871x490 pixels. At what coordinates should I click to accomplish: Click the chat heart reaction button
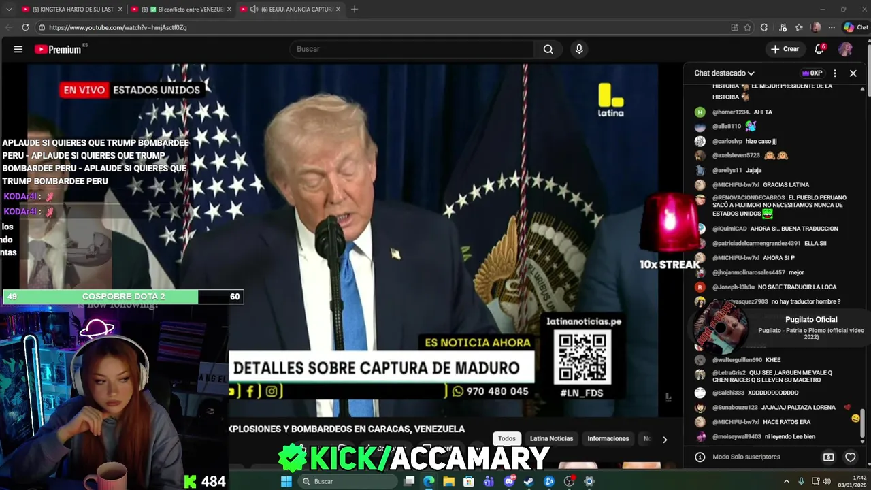click(850, 457)
